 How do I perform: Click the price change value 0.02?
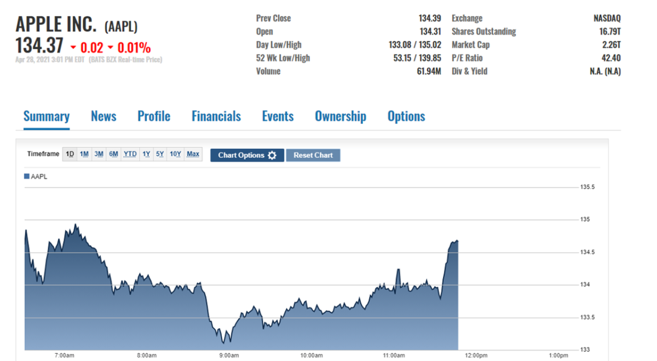[x=92, y=48]
